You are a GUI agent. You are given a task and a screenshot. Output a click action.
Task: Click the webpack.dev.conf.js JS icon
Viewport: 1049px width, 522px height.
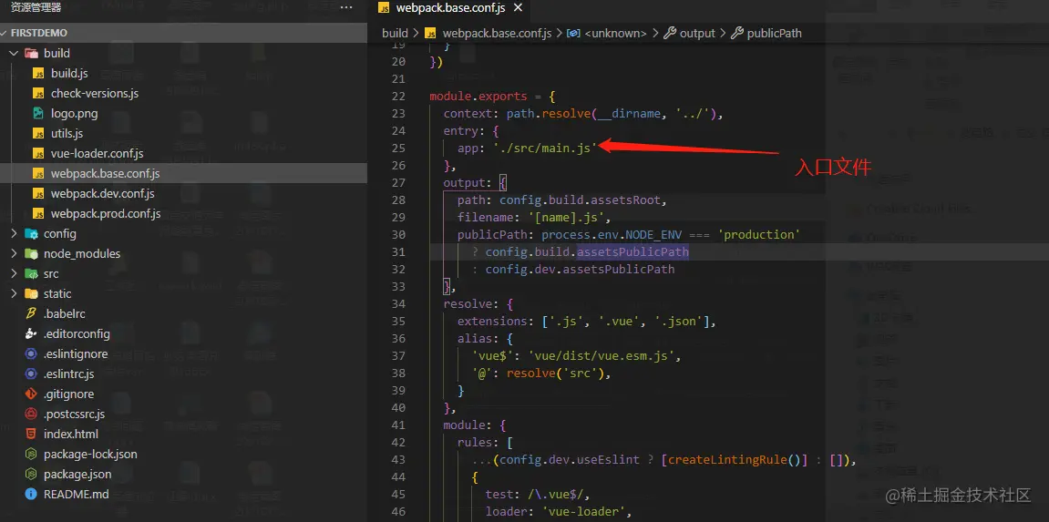(38, 193)
